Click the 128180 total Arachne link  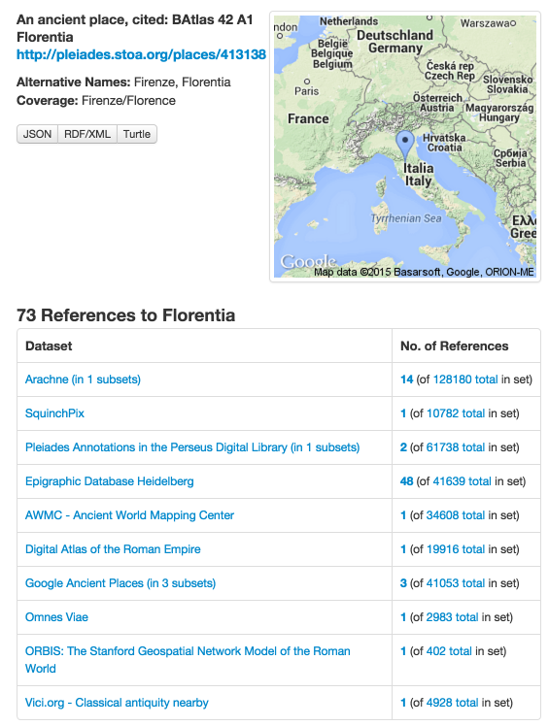point(465,379)
